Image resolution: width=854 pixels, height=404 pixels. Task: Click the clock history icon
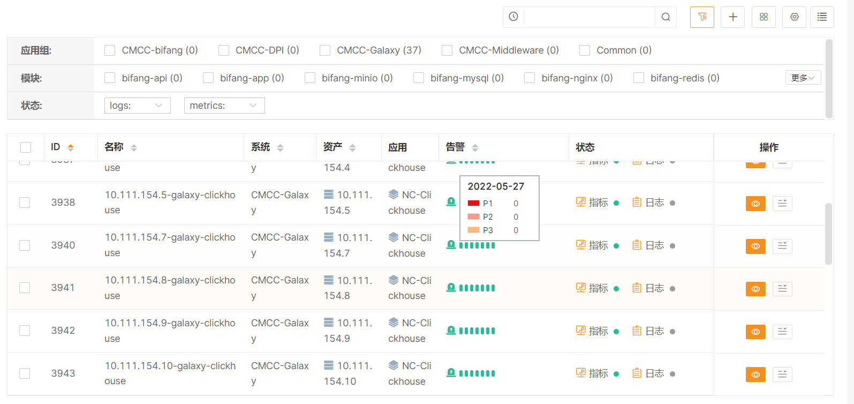coord(513,17)
